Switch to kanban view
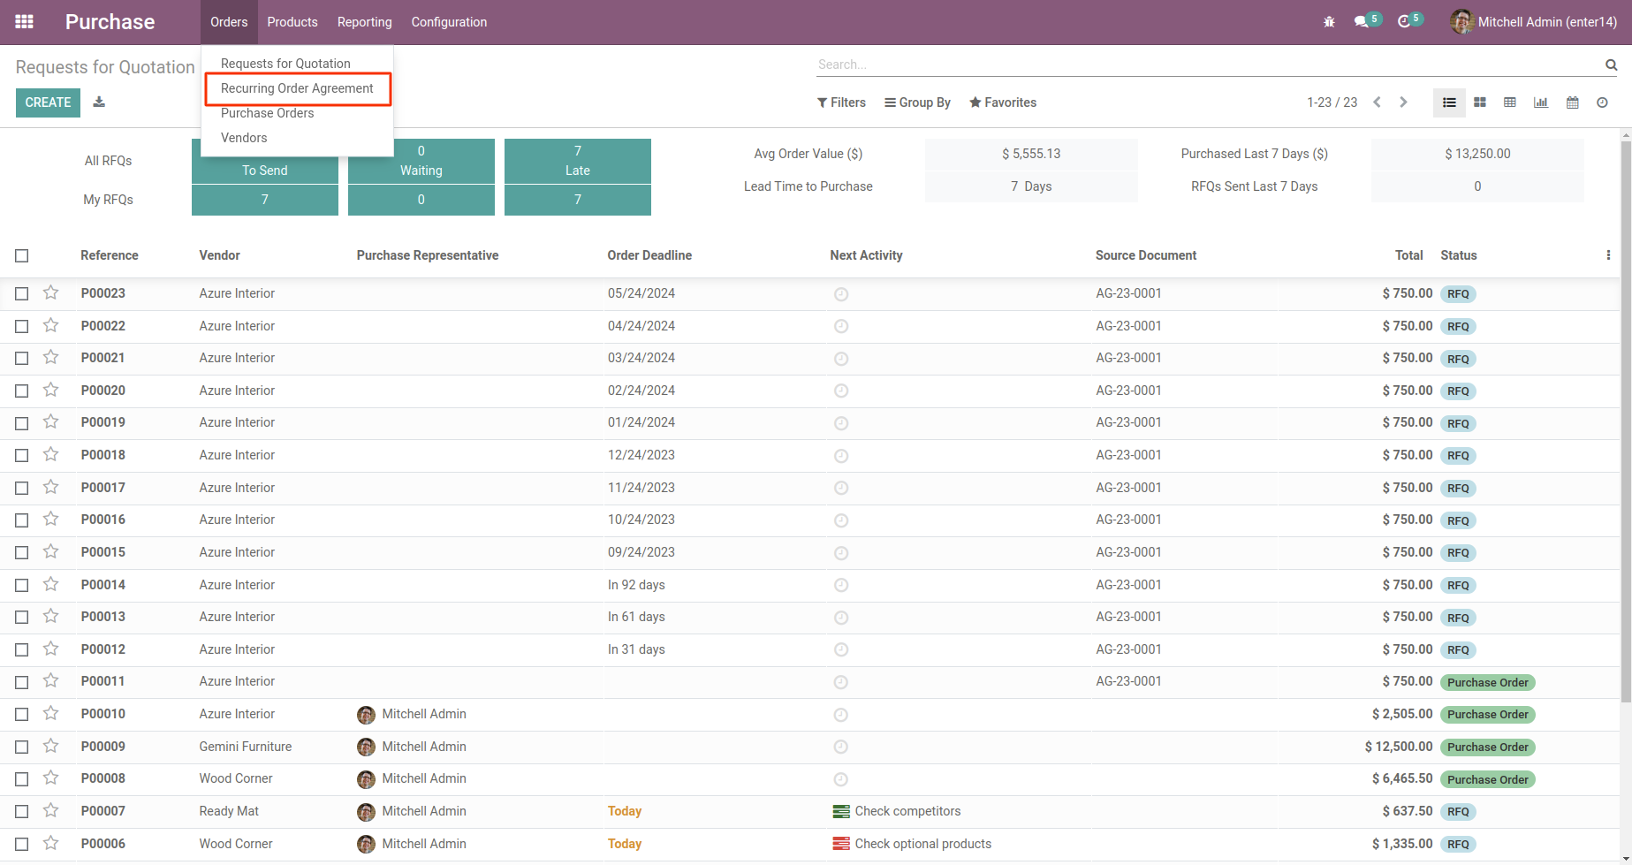This screenshot has height=865, width=1632. [1479, 102]
